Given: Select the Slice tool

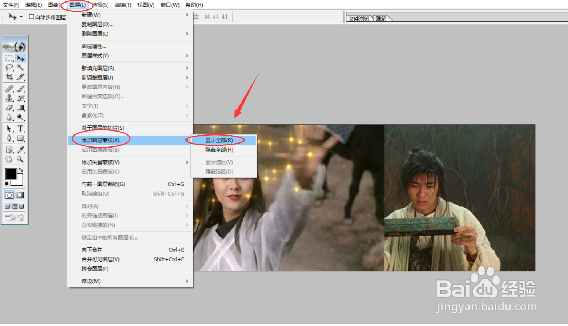Looking at the screenshot, I should click(20, 77).
